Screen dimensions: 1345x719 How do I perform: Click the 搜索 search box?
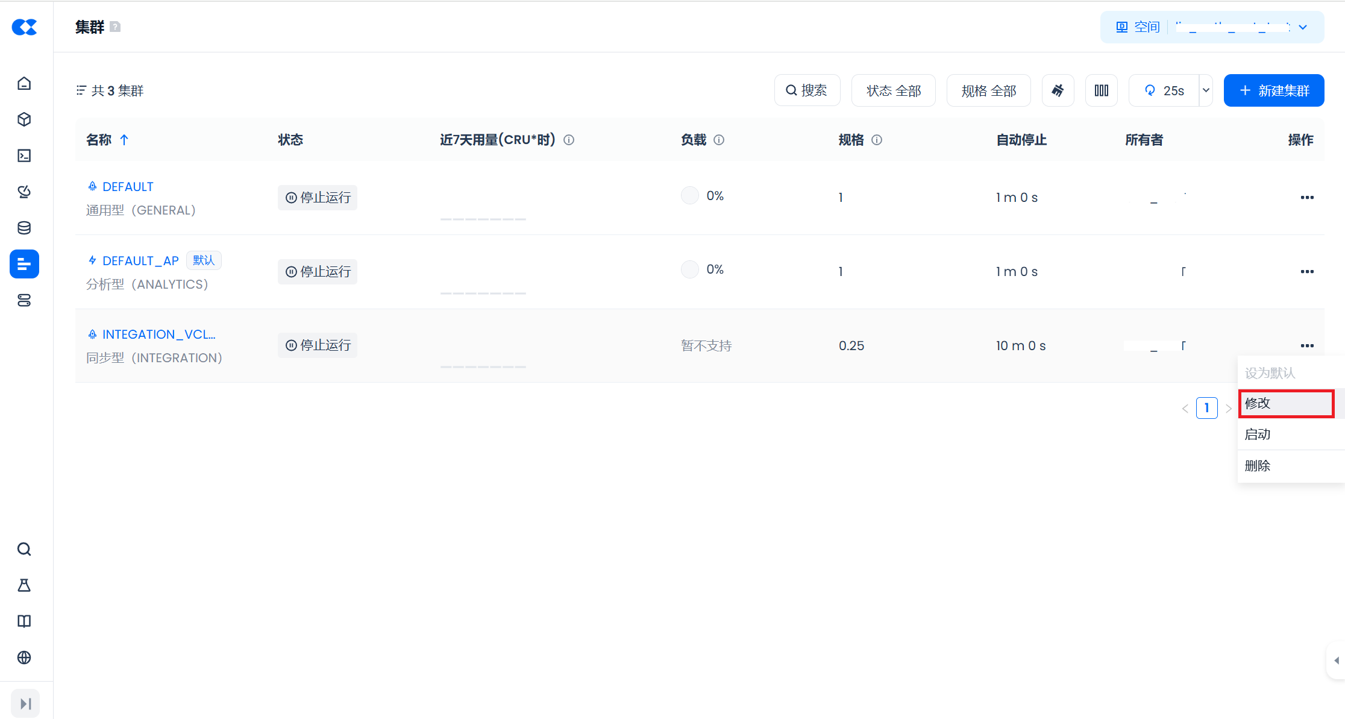[x=807, y=90]
